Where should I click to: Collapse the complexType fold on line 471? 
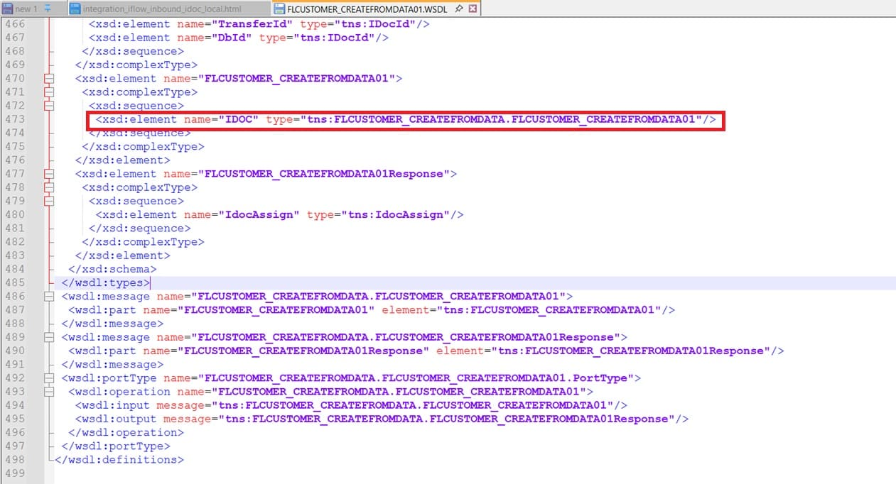tap(49, 92)
